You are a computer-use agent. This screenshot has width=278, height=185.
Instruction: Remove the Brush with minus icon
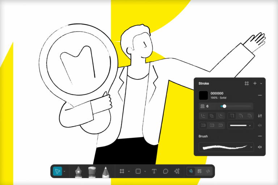coord(260,136)
